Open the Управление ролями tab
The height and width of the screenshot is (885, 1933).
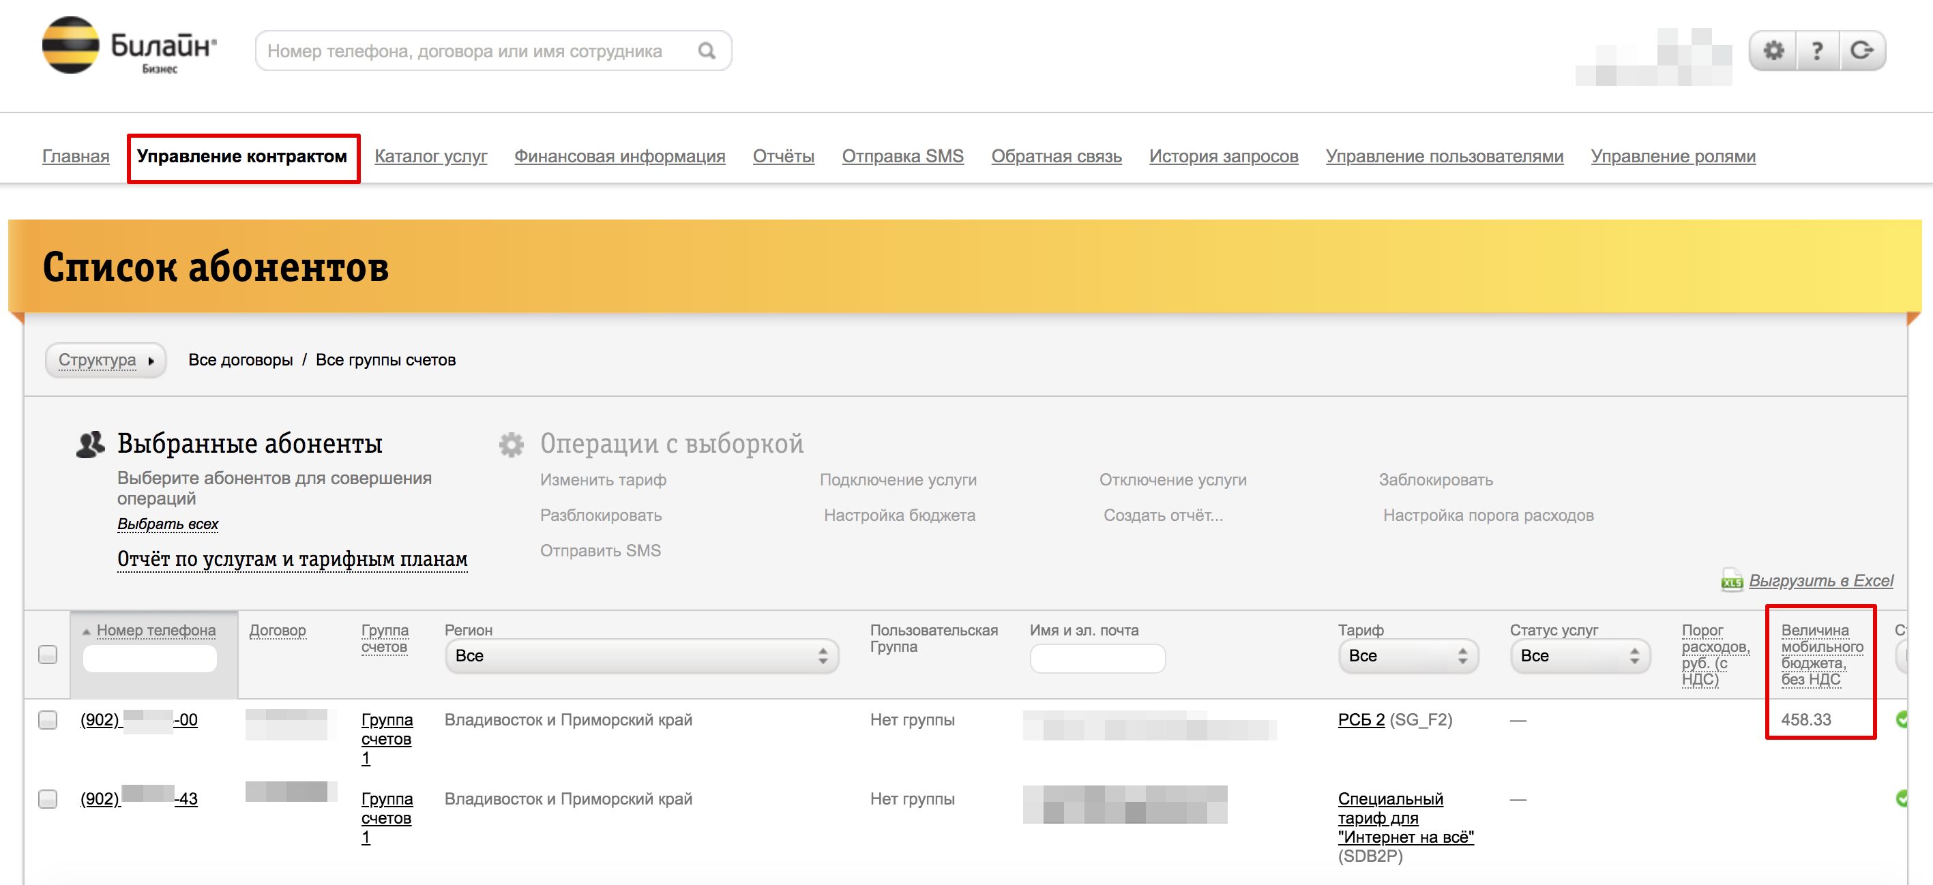click(1673, 156)
